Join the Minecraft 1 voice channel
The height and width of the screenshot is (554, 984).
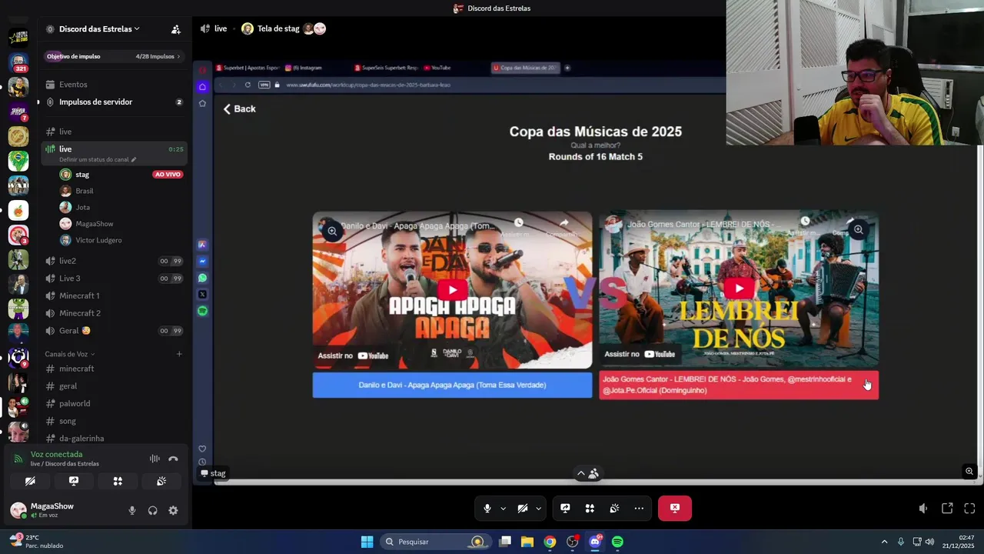tap(113, 295)
